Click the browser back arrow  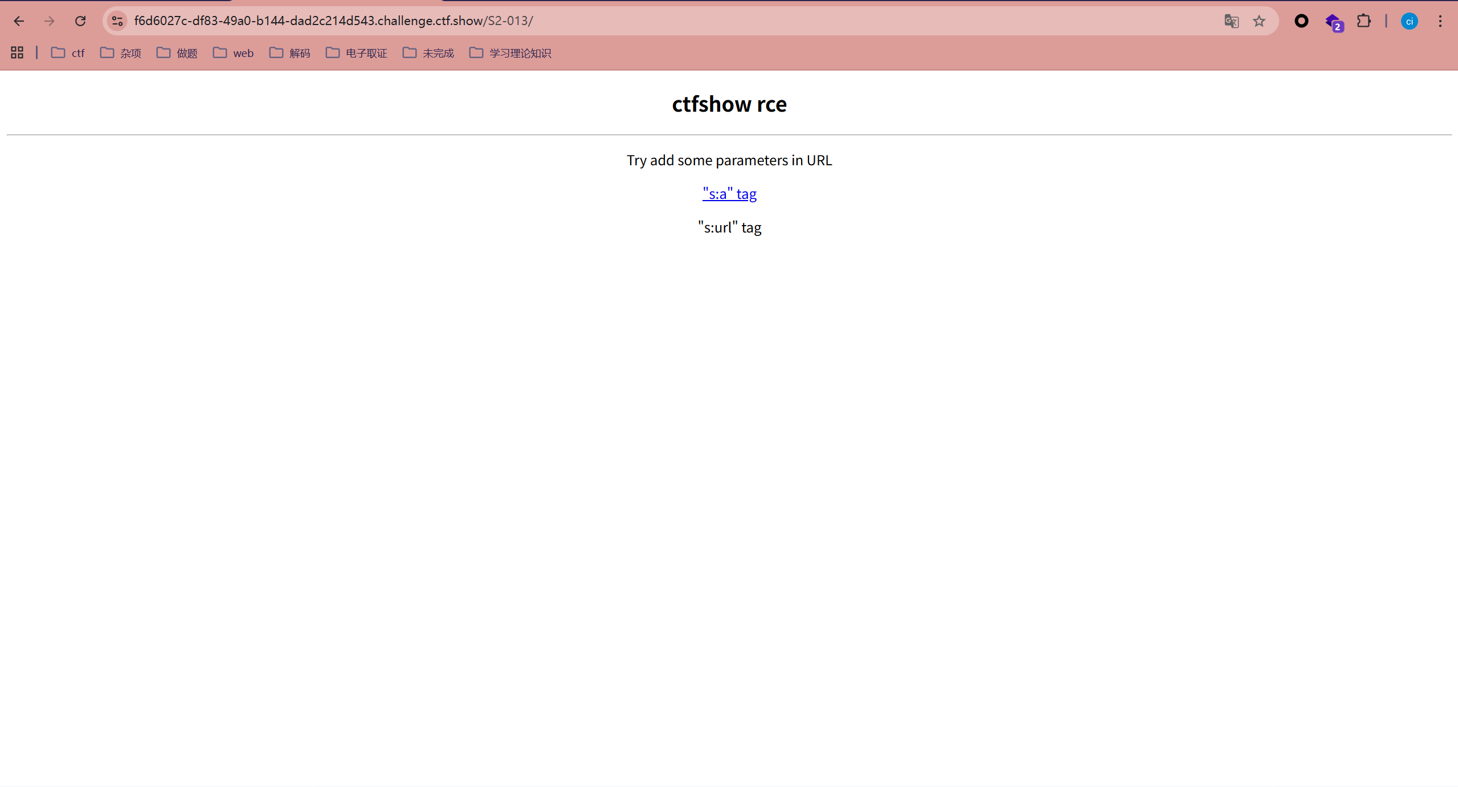[x=19, y=21]
